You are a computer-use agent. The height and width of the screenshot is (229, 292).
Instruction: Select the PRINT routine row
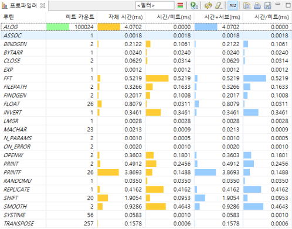click(x=146, y=164)
